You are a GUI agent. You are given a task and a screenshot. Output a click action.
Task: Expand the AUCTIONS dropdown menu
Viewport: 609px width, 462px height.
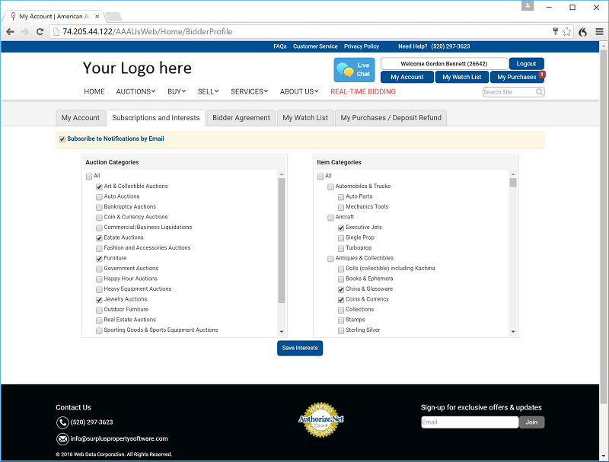pyautogui.click(x=136, y=91)
